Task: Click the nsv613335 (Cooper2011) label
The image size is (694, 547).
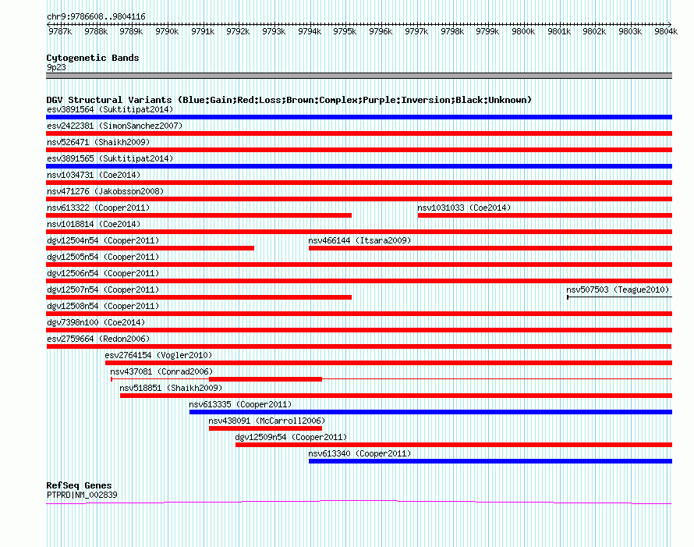Action: [x=240, y=404]
